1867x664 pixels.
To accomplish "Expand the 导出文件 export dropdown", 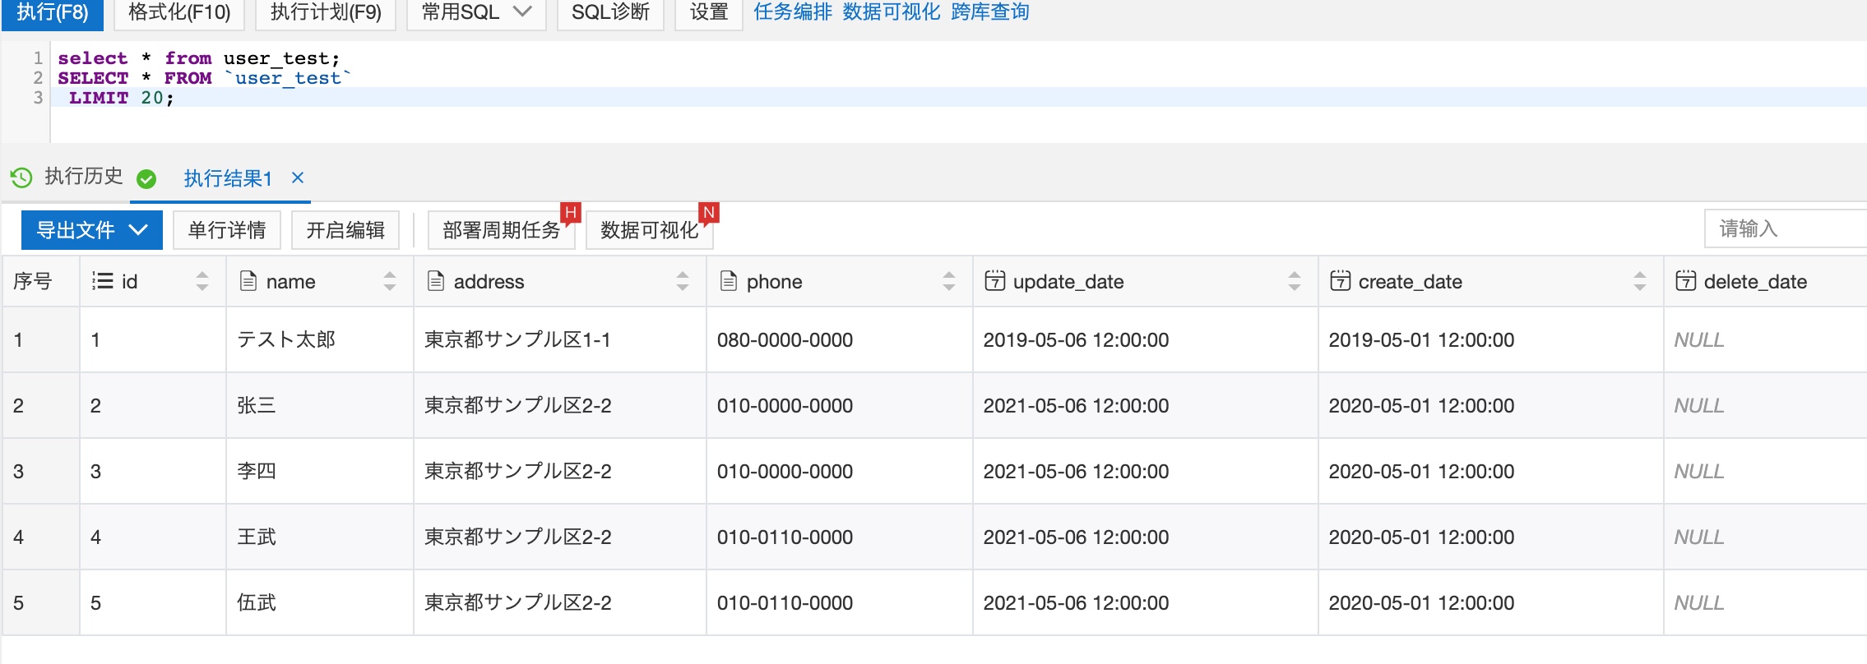I will click(138, 230).
